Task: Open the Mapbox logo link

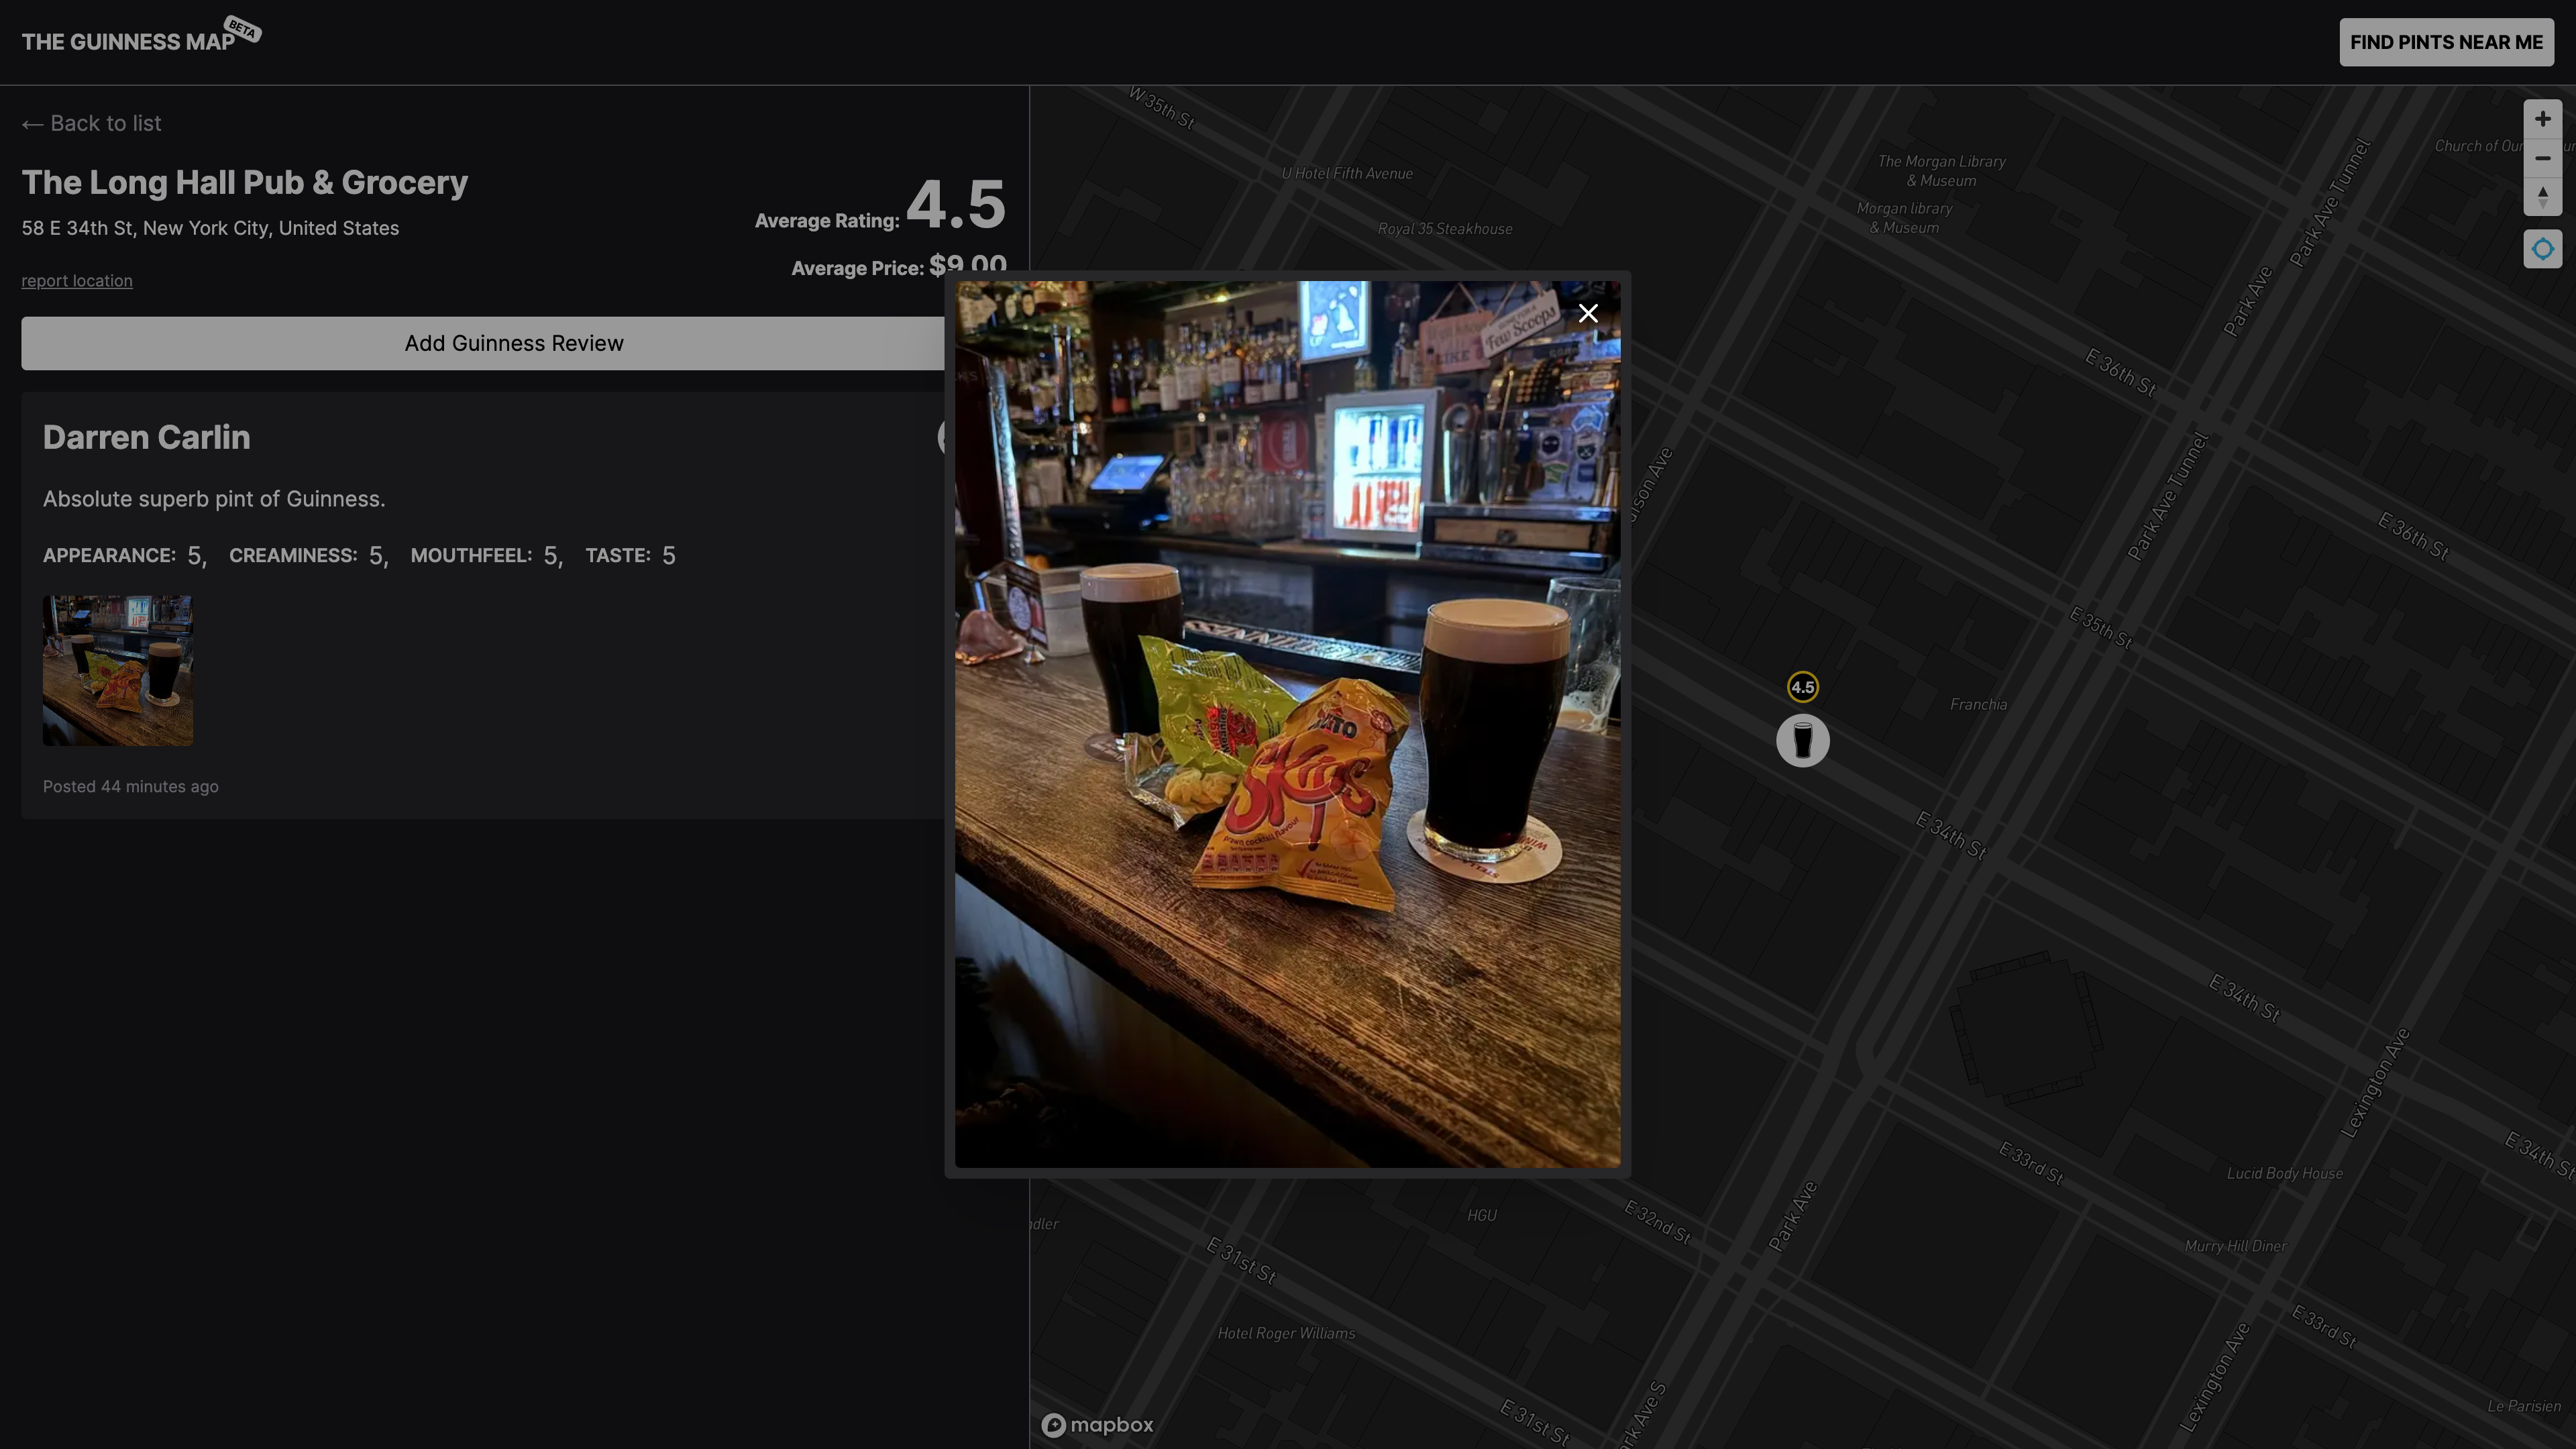Action: coord(1097,1425)
